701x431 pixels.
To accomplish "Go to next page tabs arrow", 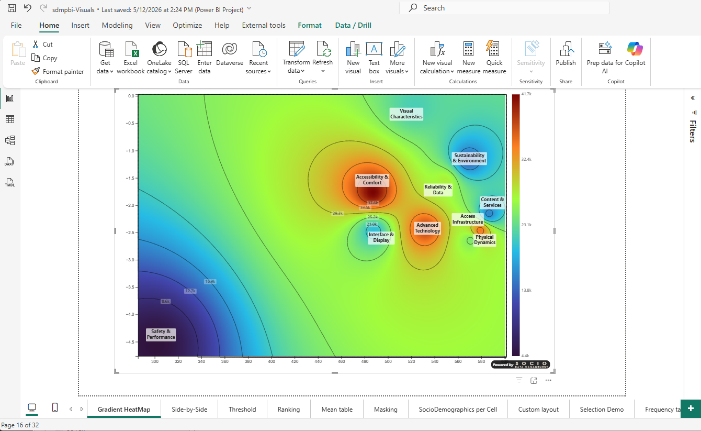I will [x=82, y=409].
